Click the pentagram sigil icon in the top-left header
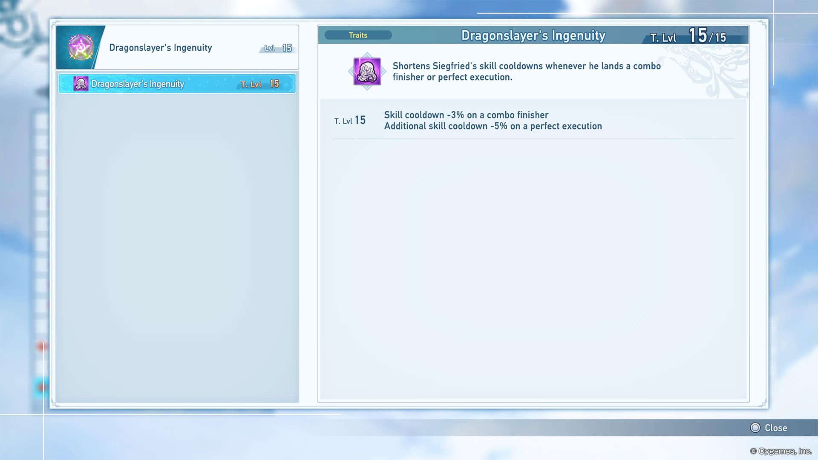 point(81,47)
